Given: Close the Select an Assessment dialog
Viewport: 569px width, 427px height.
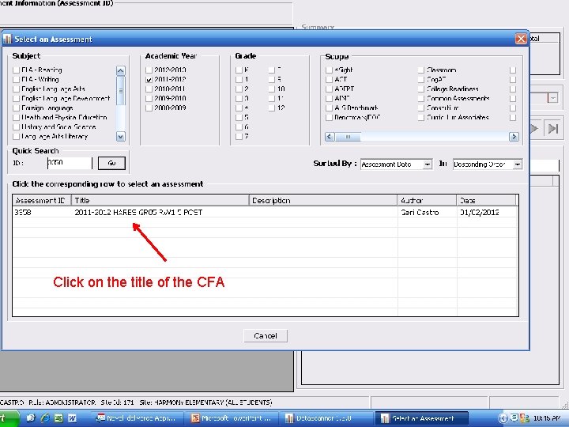Looking at the screenshot, I should point(521,39).
